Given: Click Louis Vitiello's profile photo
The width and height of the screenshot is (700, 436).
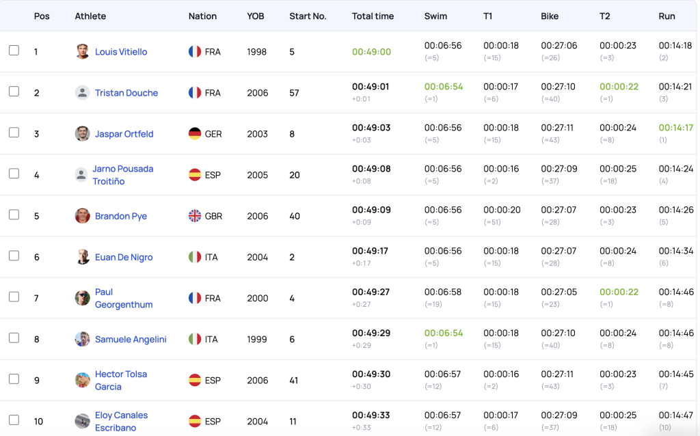Looking at the screenshot, I should 83,52.
